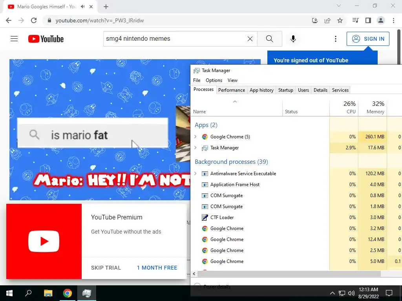The height and width of the screenshot is (301, 402).
Task: Switch to the App history tab
Action: pyautogui.click(x=261, y=90)
